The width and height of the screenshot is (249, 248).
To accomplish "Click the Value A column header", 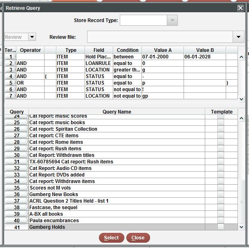I will tap(163, 50).
